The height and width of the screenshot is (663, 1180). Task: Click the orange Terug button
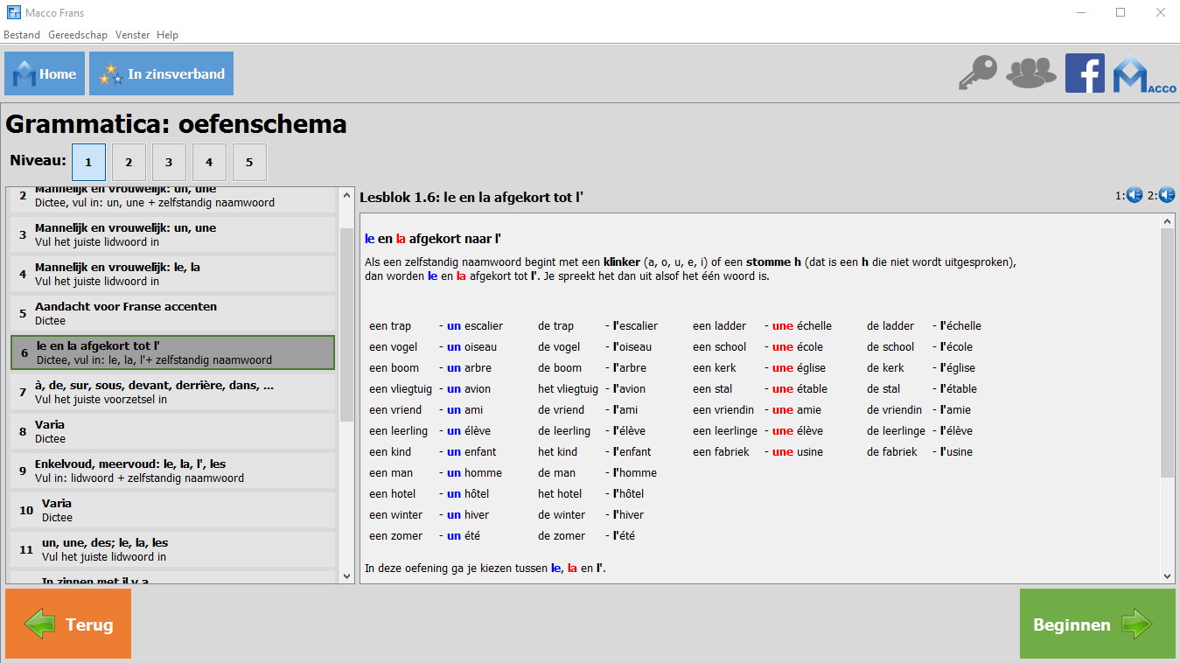tap(68, 625)
